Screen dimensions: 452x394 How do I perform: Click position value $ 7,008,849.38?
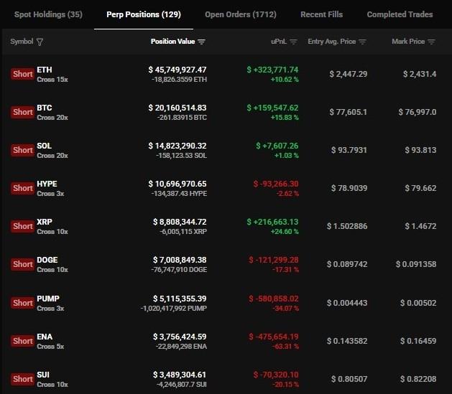click(x=180, y=260)
